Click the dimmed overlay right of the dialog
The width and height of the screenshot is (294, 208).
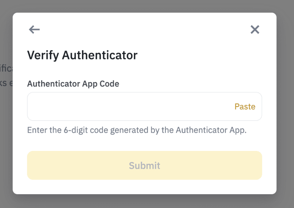(x=285, y=101)
